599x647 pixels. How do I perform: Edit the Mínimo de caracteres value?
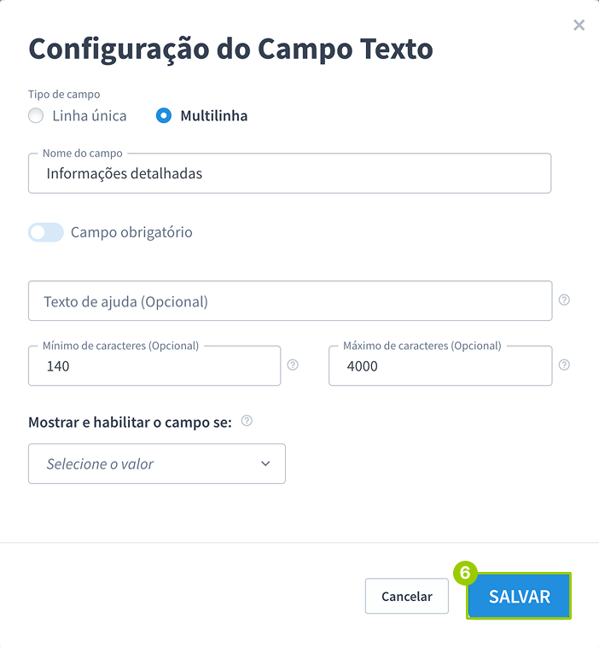[154, 366]
